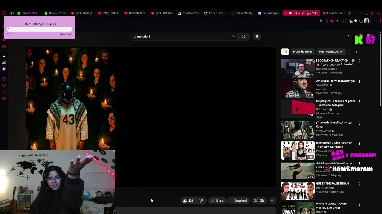Switch to the 'Do Takis suppo' tab

pyautogui.click(x=269, y=13)
